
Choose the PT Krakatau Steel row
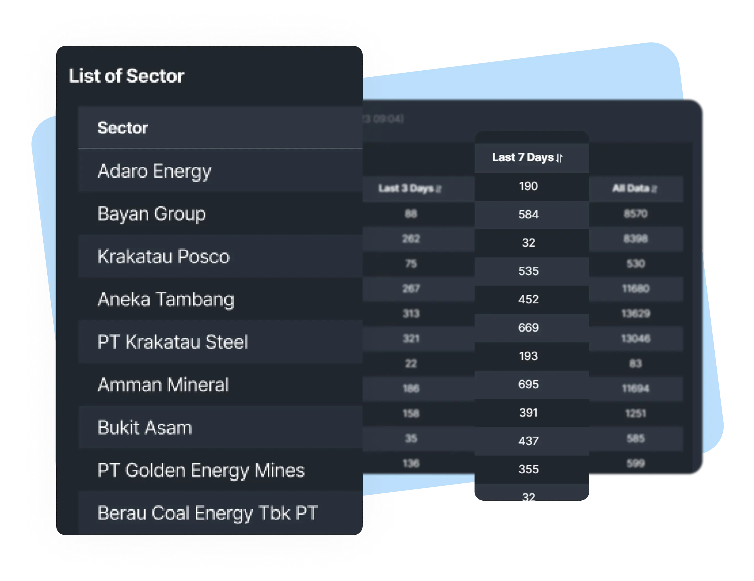pos(220,342)
